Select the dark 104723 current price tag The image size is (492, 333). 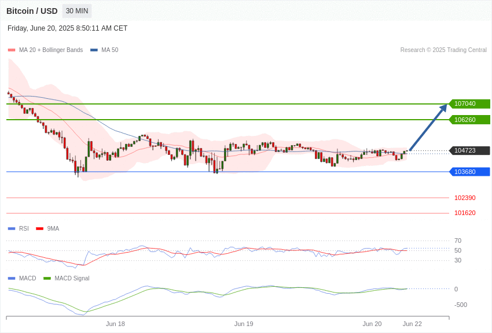470,150
